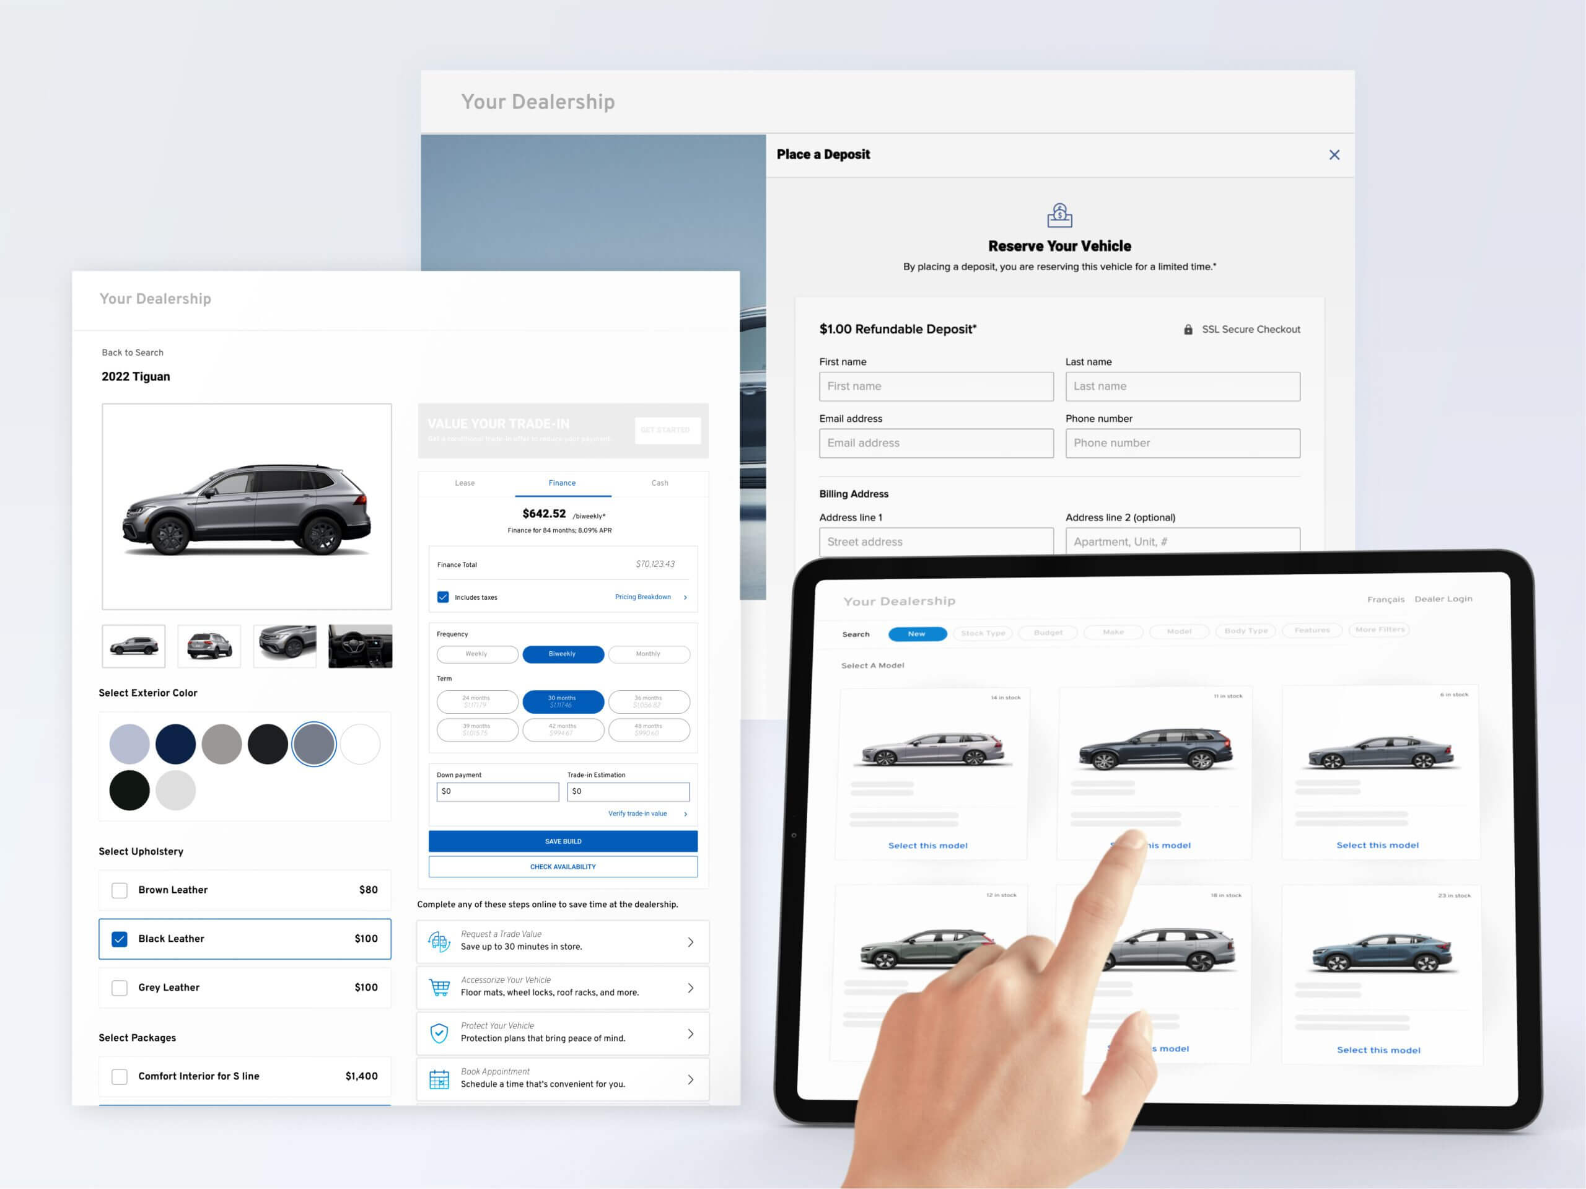
Task: Select the Biweekly payment frequency
Action: [x=559, y=654]
